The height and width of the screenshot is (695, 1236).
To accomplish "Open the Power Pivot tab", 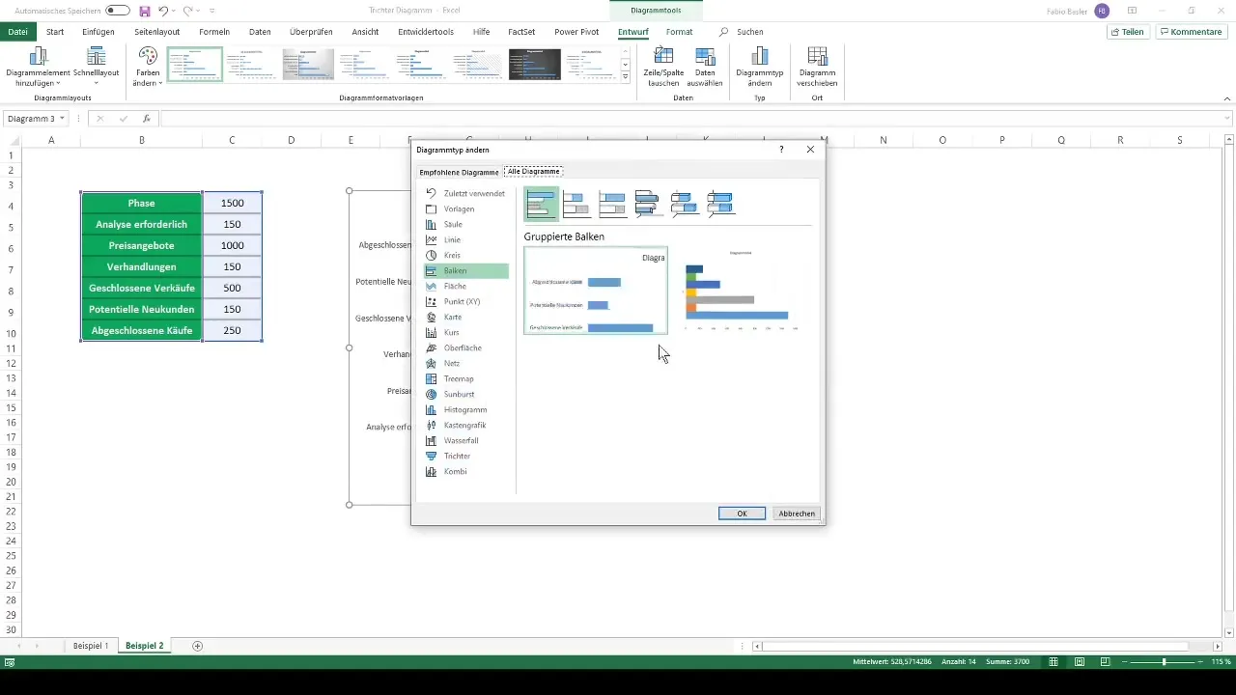I will [576, 32].
